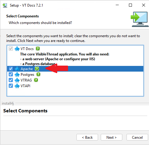The height and width of the screenshot is (145, 149).
Task: Open the Apache help question mark icon
Action: (x=37, y=69)
